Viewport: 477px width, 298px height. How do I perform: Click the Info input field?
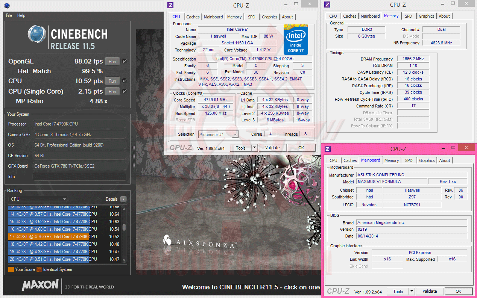[79, 177]
